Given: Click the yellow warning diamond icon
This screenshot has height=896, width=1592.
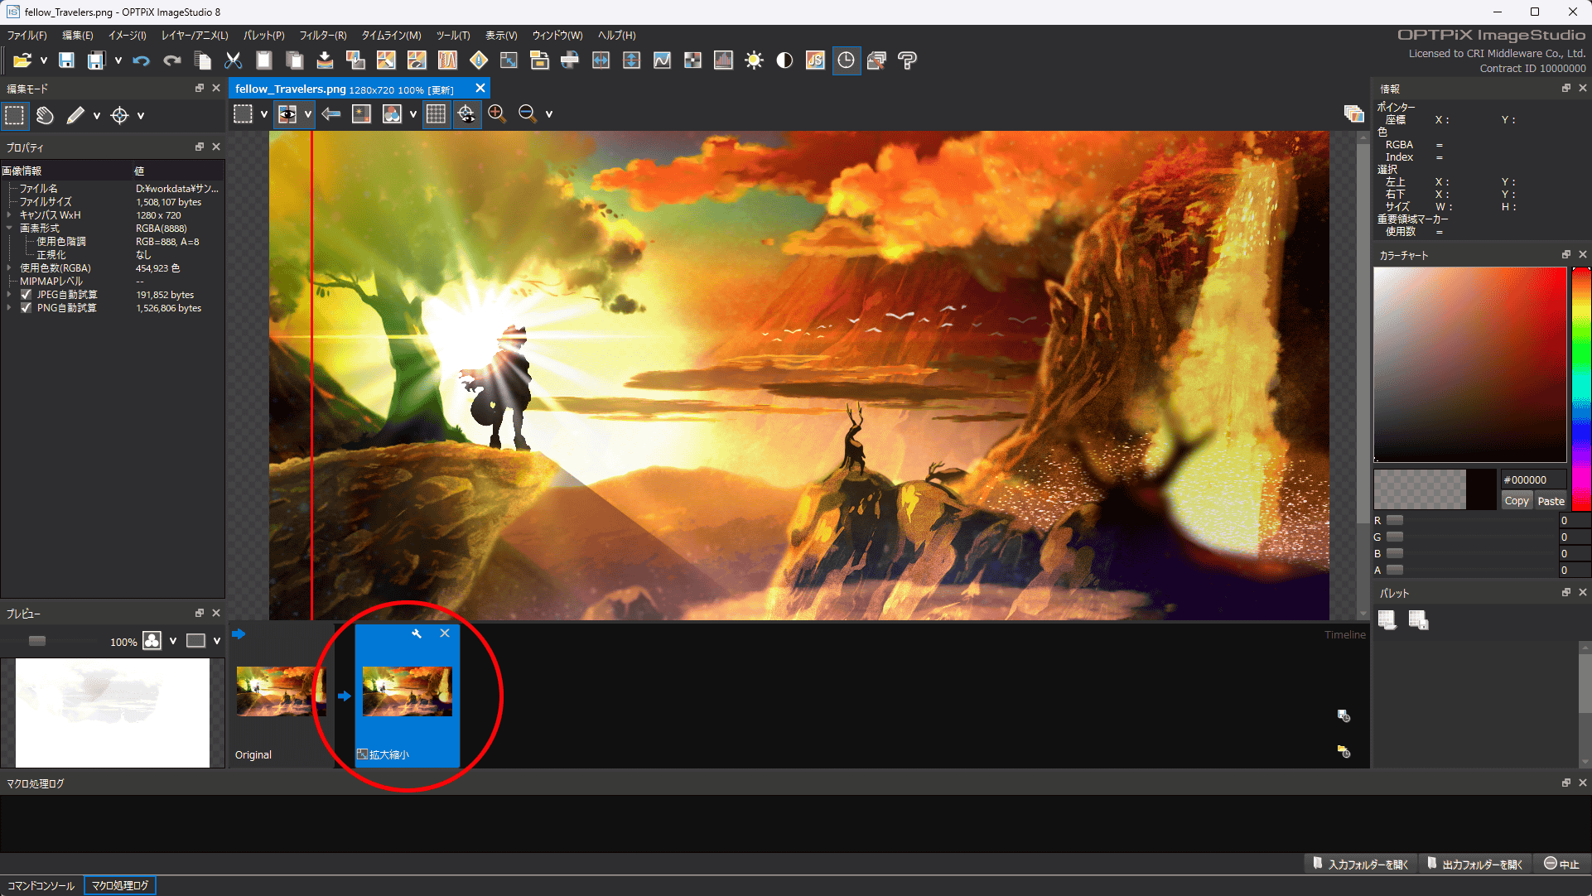Looking at the screenshot, I should tap(478, 60).
